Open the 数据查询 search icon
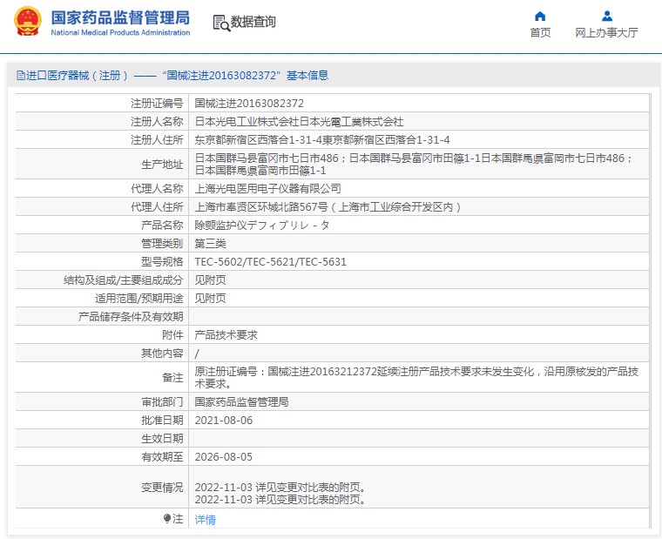The image size is (662, 539). (221, 23)
